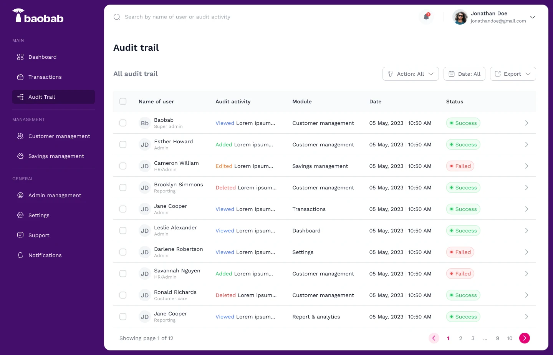Open the Action: All filter dropdown
Viewport: 553px width, 355px height.
[x=411, y=74]
